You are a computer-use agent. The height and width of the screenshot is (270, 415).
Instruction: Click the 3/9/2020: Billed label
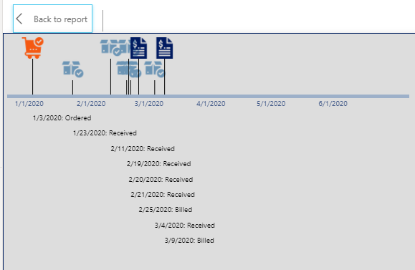click(x=189, y=241)
